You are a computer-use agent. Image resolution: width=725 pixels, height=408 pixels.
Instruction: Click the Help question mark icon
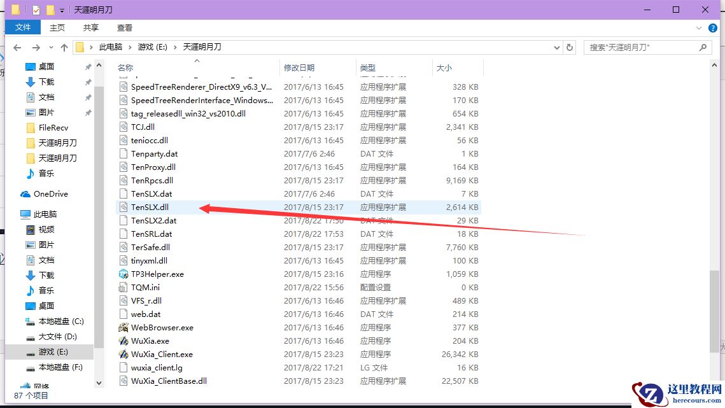[712, 27]
